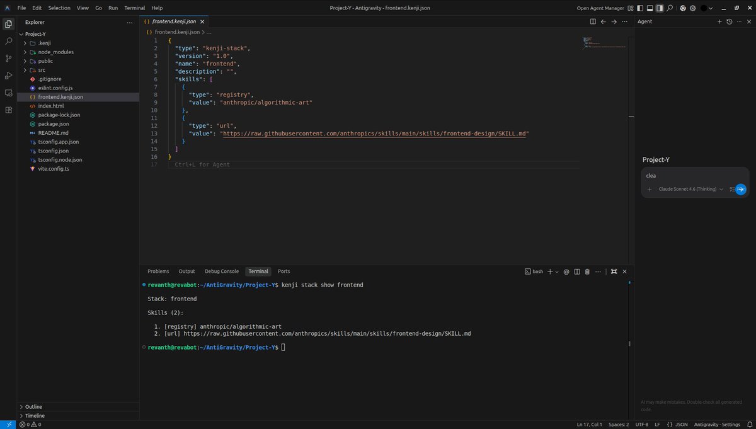Open agent conversation history
Viewport: 756px width, 429px height.
tap(730, 21)
